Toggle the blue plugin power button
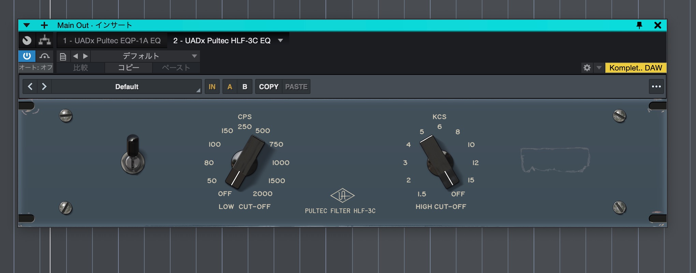The width and height of the screenshot is (696, 273). point(27,56)
